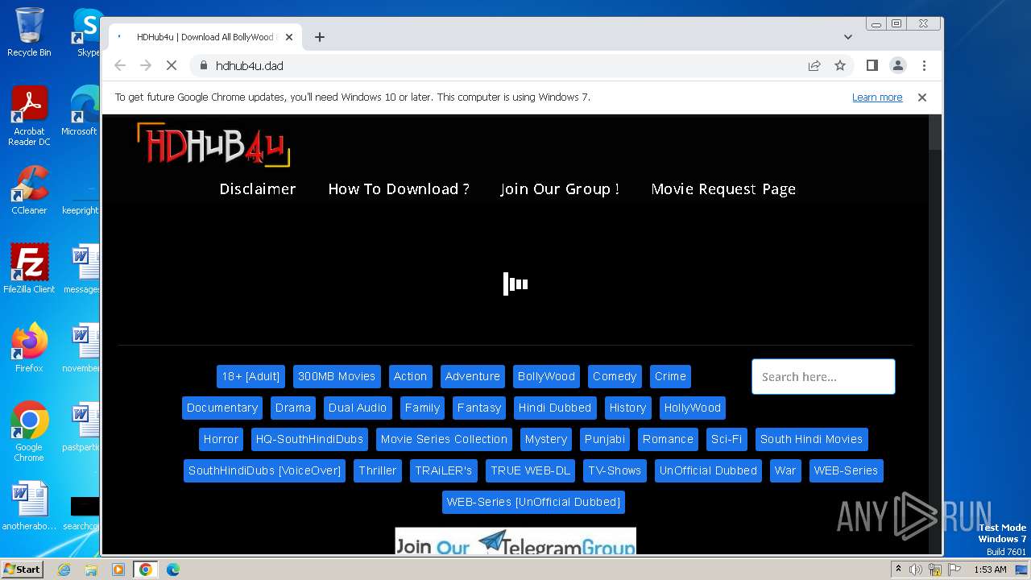Viewport: 1031px width, 580px height.
Task: Open Acrobat Reader DC desktop icon
Action: coord(29,116)
